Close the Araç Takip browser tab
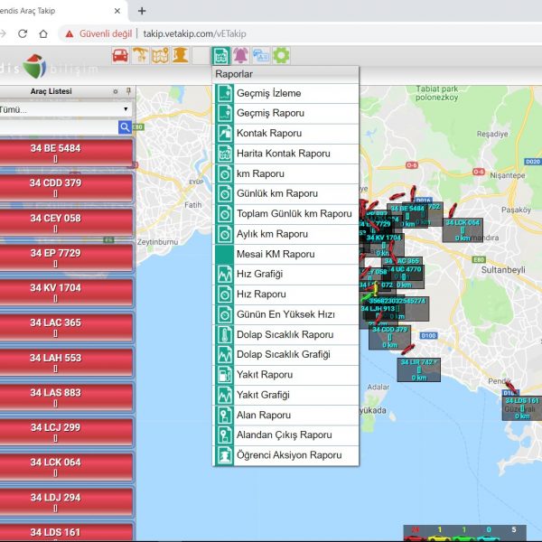542x542 pixels. tap(117, 11)
